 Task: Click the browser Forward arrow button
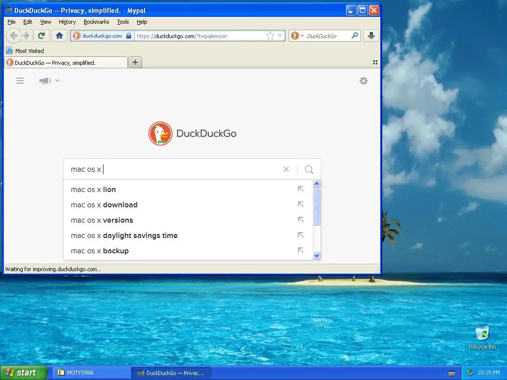tap(27, 36)
